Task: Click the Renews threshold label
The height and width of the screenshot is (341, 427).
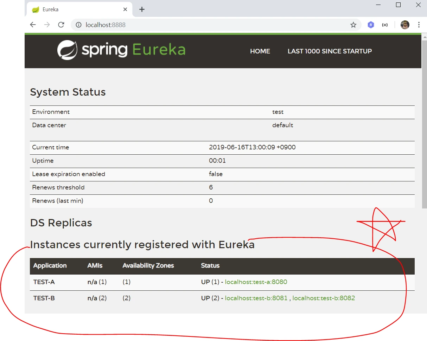Action: point(58,188)
